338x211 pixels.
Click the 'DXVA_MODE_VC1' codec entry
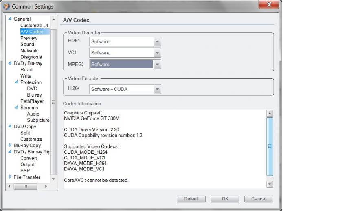[x=84, y=169]
